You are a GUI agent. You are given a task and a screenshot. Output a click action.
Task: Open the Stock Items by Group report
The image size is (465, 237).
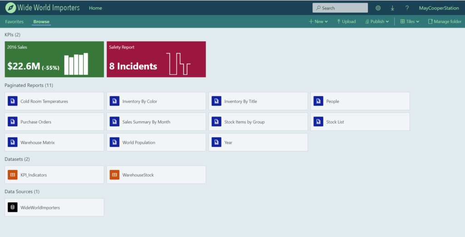coord(258,121)
